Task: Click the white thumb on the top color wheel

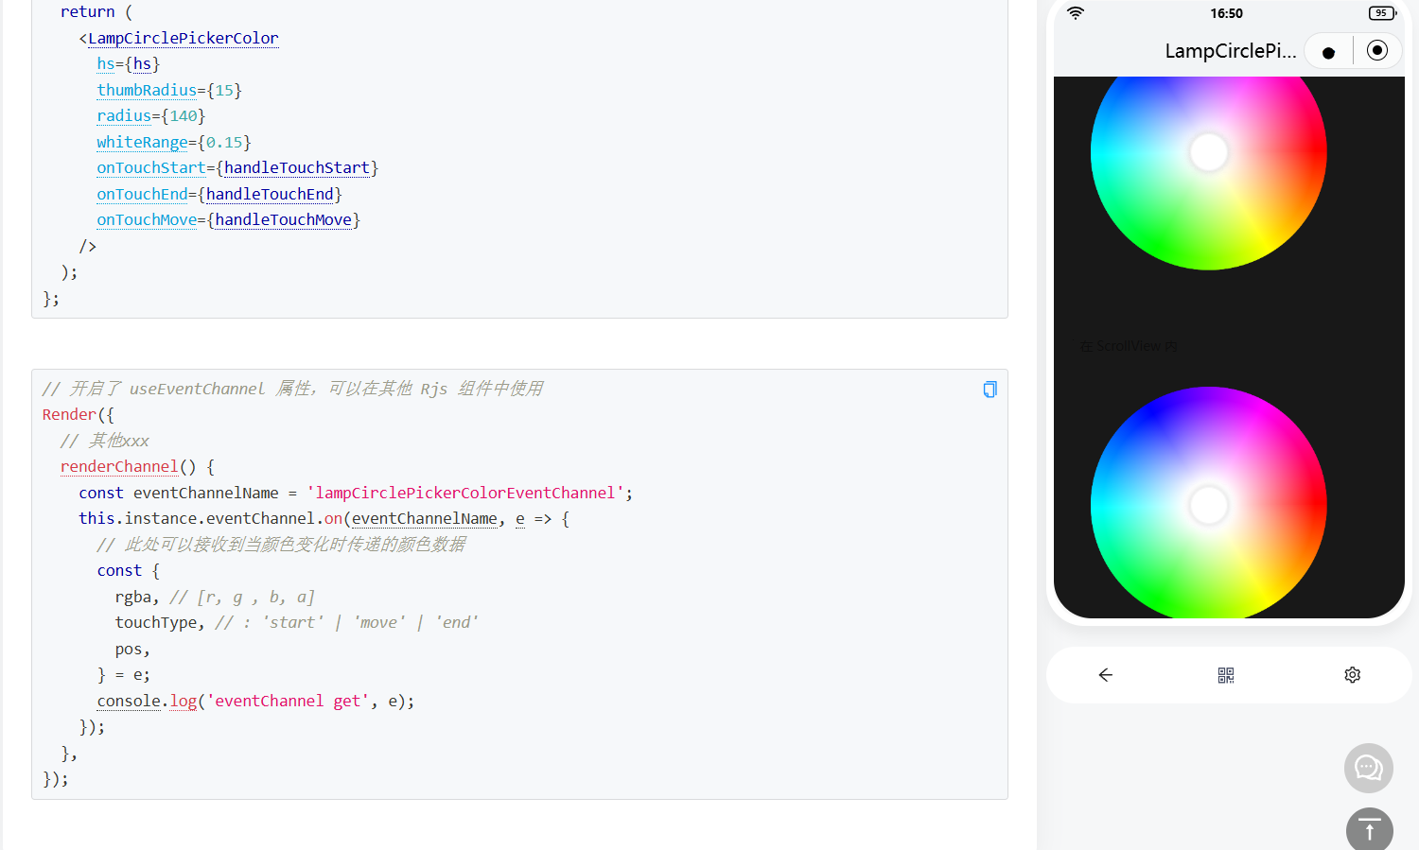Action: (x=1208, y=152)
